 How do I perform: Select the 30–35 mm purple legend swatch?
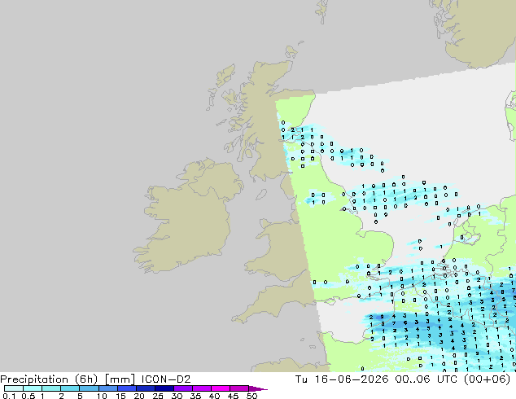183,388
